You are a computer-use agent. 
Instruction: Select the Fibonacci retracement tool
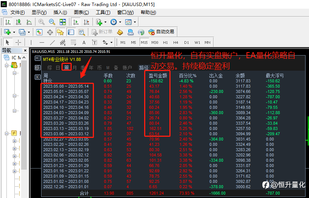point(74,42)
